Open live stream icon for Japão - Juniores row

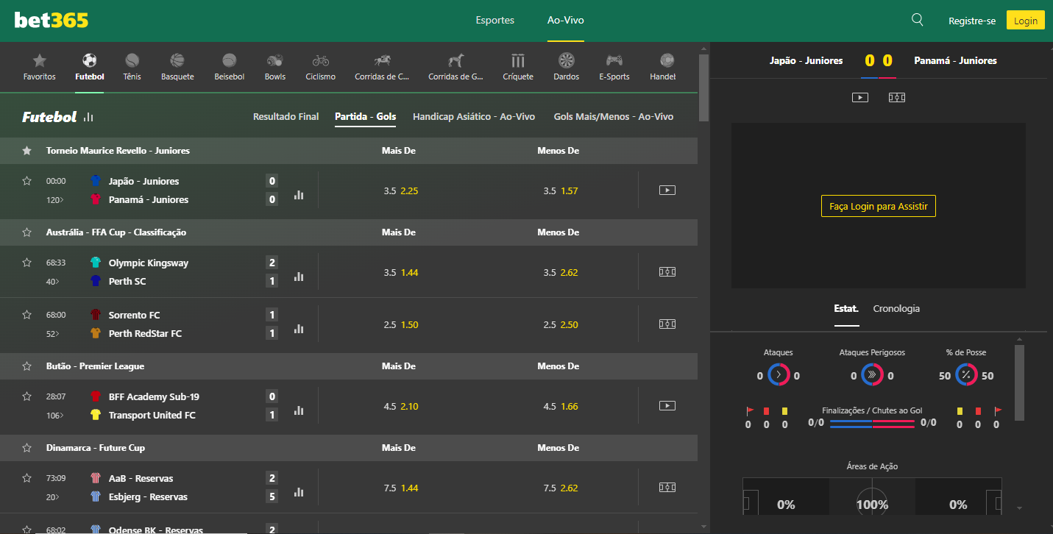coord(667,190)
